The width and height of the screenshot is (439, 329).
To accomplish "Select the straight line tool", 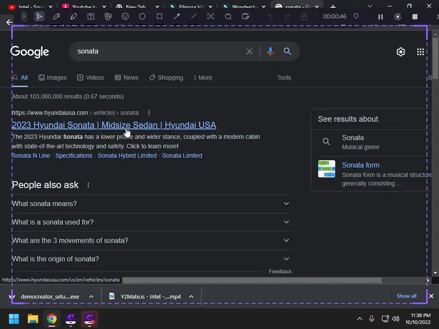I will coord(194,17).
